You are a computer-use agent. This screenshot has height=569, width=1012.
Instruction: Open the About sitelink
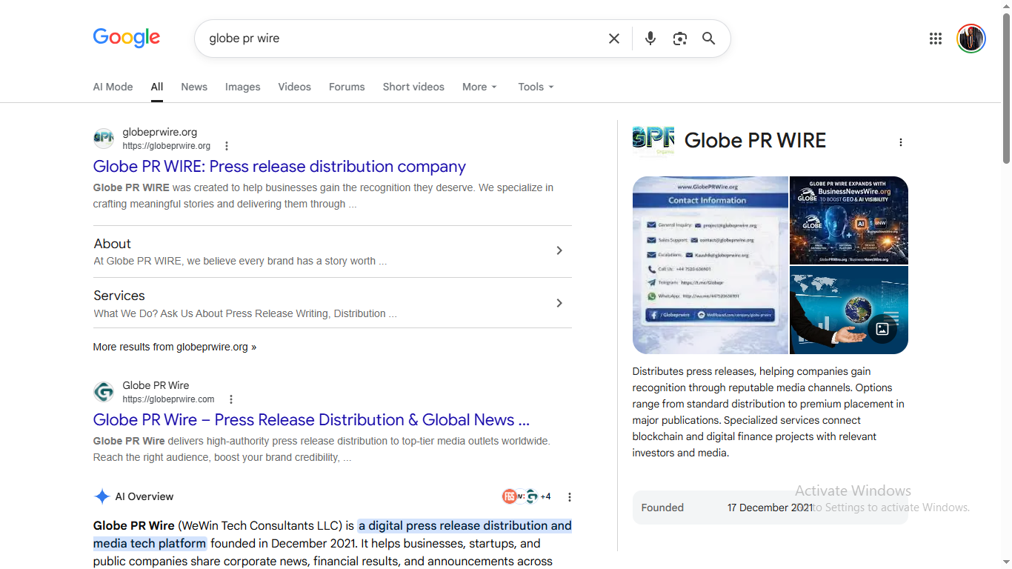pos(112,244)
